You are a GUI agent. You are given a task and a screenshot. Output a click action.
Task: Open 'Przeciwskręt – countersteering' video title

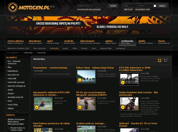[50, 68]
